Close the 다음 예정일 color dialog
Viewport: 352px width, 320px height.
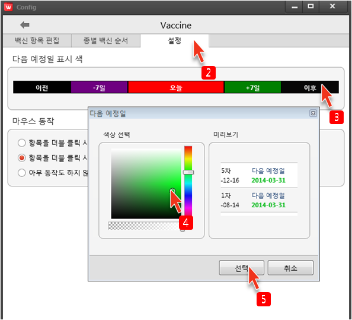click(x=313, y=113)
